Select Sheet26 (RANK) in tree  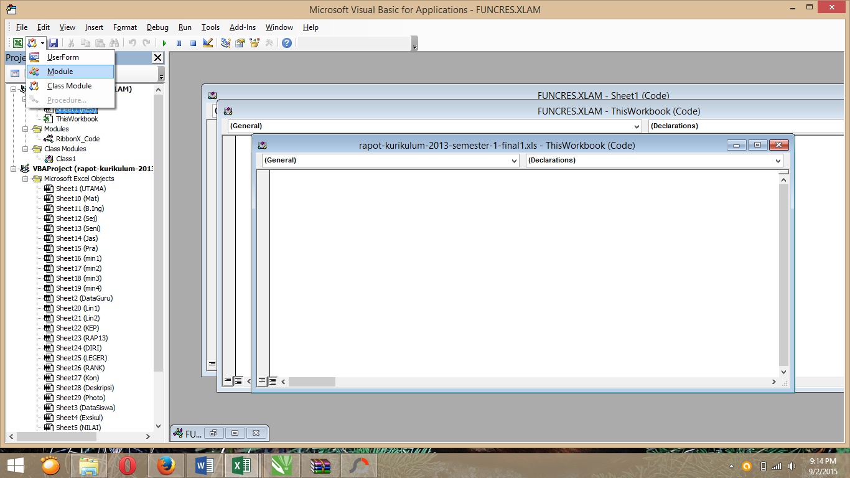[x=80, y=368]
